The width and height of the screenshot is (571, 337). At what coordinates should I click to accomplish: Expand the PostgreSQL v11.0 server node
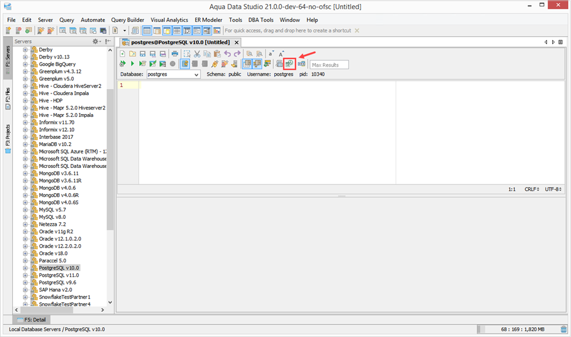[x=25, y=276]
